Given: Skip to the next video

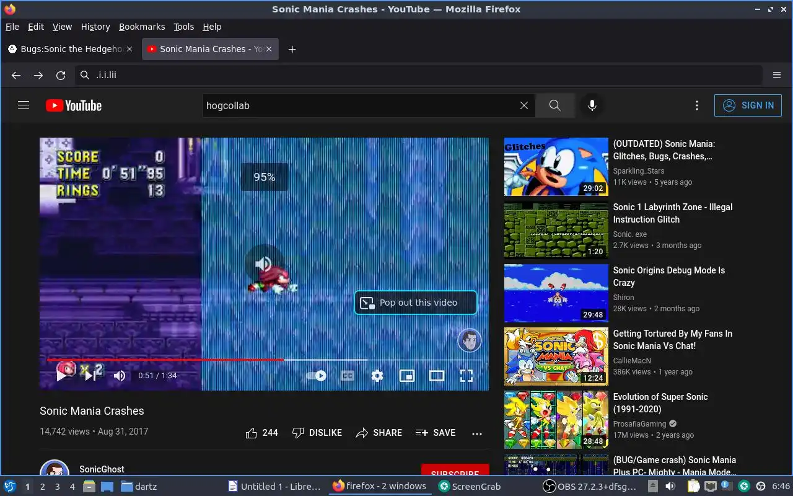Looking at the screenshot, I should click(90, 375).
